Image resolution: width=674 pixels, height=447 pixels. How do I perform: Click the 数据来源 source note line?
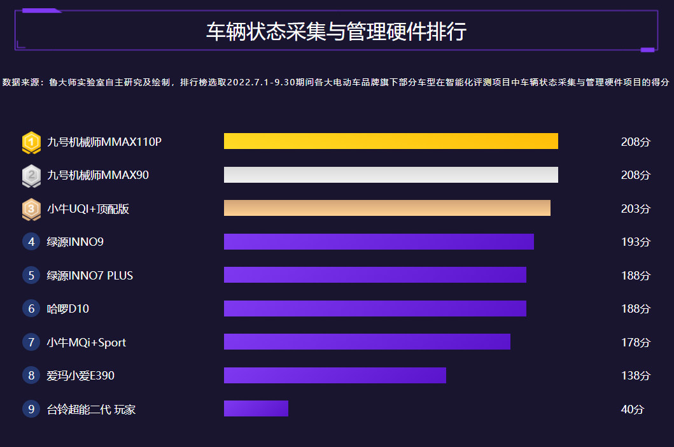tap(335, 82)
